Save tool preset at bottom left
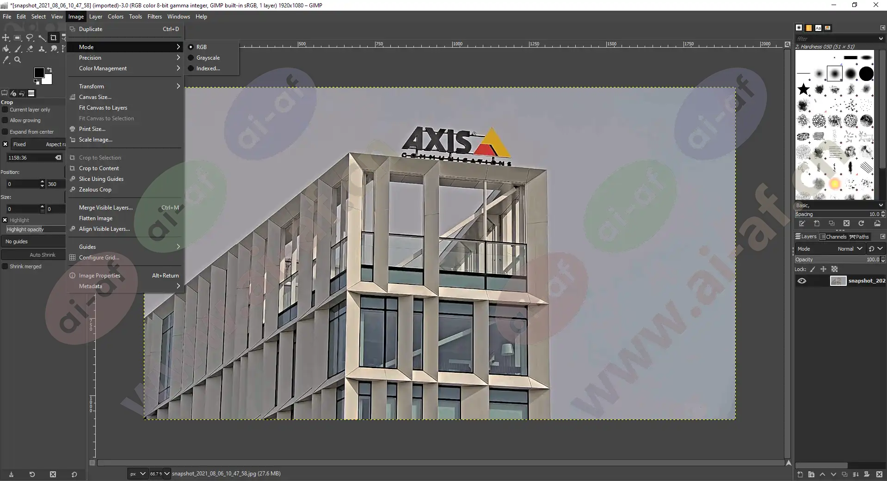The width and height of the screenshot is (887, 481). click(11, 474)
